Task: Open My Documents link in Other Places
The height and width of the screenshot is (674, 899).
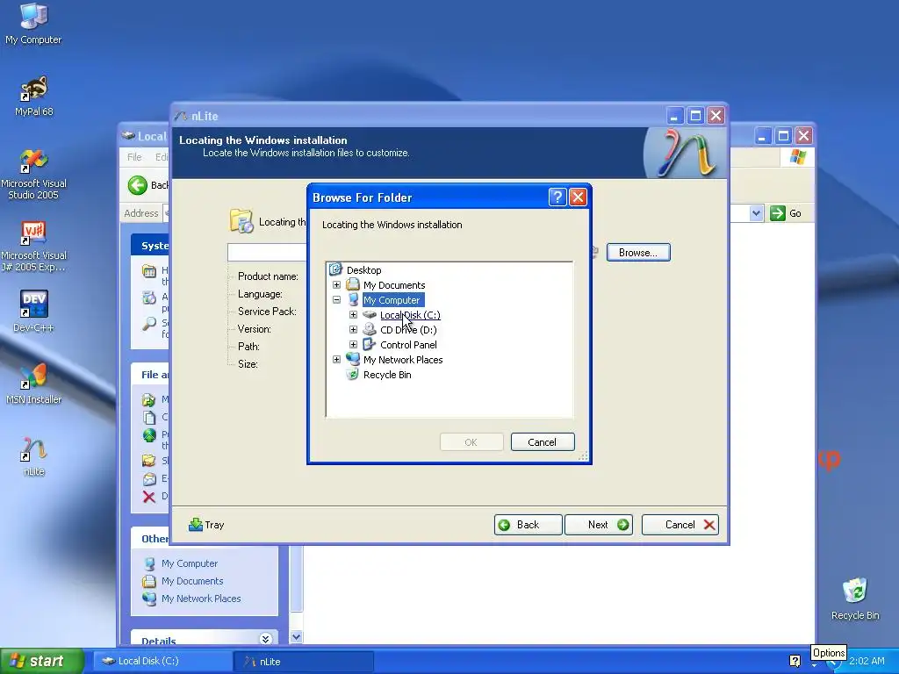Action: (x=192, y=581)
